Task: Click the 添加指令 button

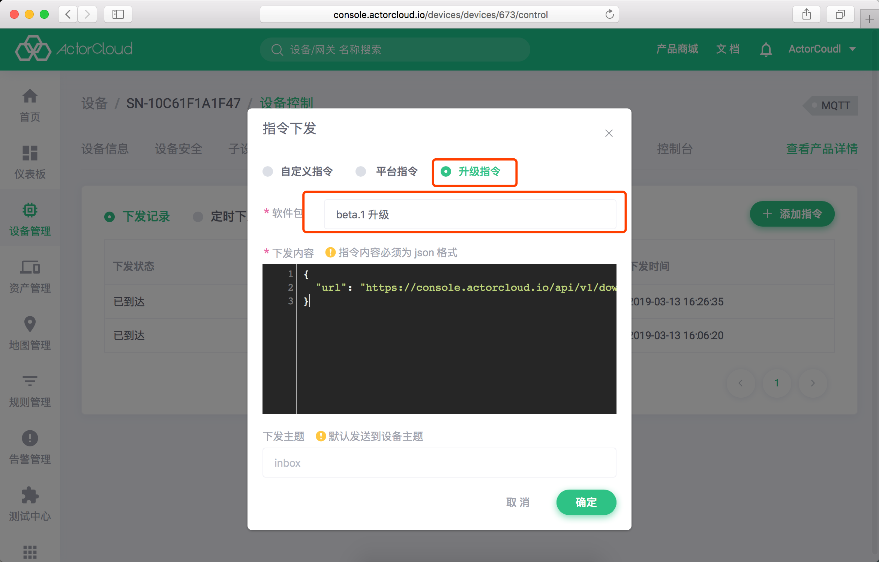Action: (x=792, y=214)
